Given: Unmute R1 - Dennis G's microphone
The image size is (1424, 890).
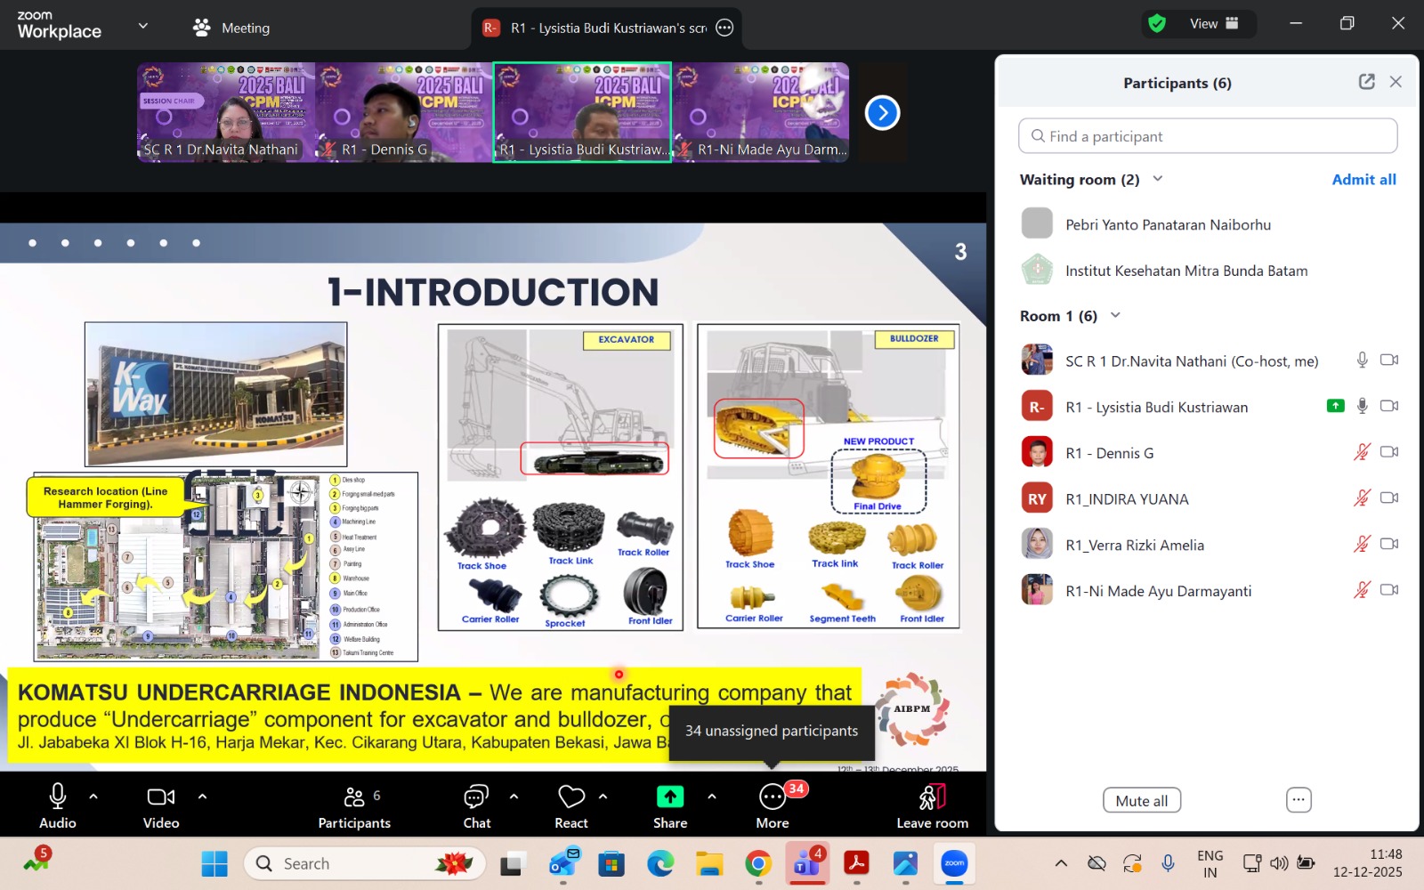Looking at the screenshot, I should tap(1361, 452).
